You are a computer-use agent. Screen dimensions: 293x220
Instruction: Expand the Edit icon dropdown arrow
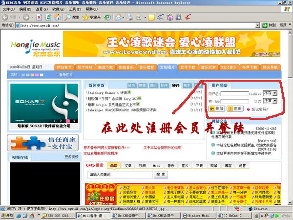tap(145, 18)
